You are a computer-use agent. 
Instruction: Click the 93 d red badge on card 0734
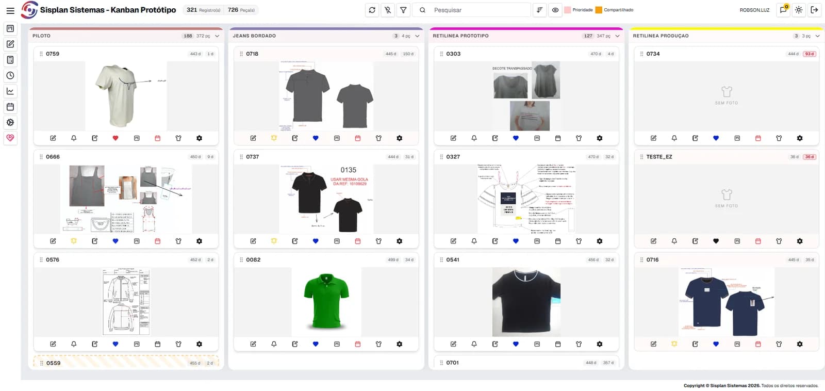click(810, 54)
